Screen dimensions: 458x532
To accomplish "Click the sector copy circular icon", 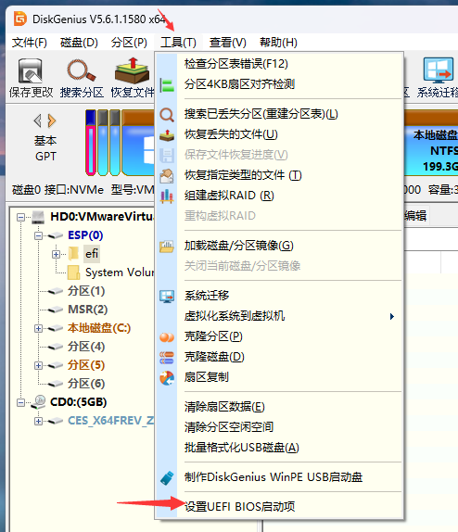I will pos(167,378).
